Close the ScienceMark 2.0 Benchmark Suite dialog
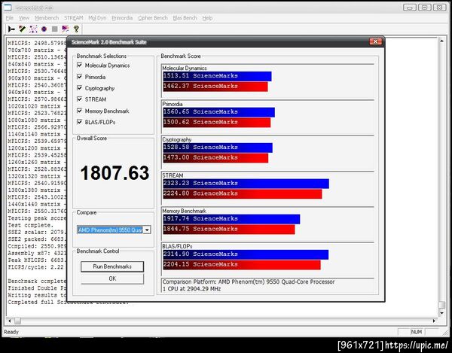The height and width of the screenshot is (353, 452). (x=375, y=41)
